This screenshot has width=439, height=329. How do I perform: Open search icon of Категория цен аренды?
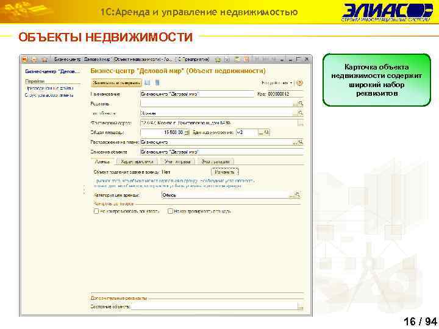click(x=298, y=195)
